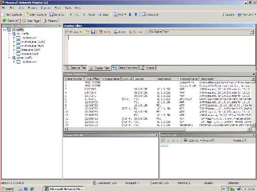Screen dimensions: 257x192
Task: Open the Capture menu
Action: (45, 8)
